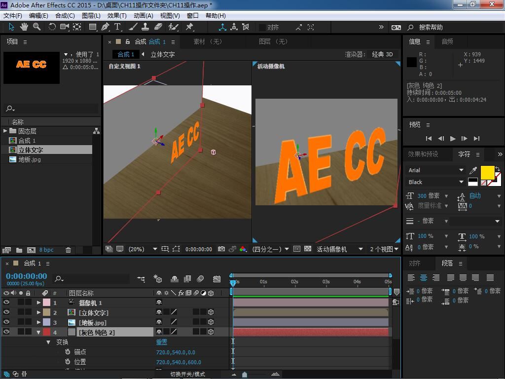Viewport: 505px width, 379px height.
Task: Click 重置 to reset the transform
Action: [x=162, y=342]
